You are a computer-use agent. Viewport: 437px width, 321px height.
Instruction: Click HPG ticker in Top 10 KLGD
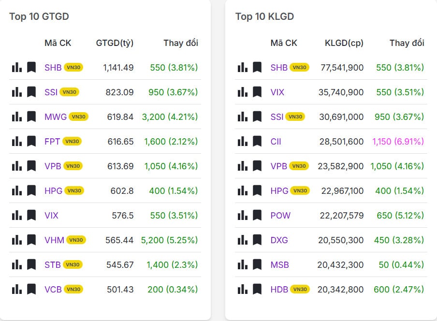279,190
